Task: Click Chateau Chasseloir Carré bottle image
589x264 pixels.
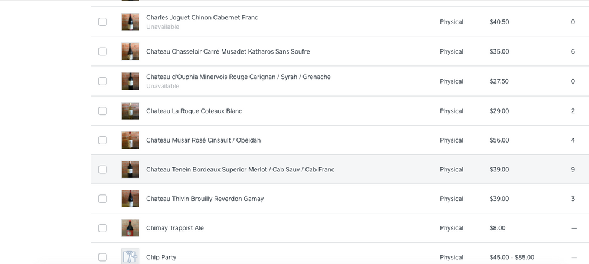Action: [x=130, y=51]
